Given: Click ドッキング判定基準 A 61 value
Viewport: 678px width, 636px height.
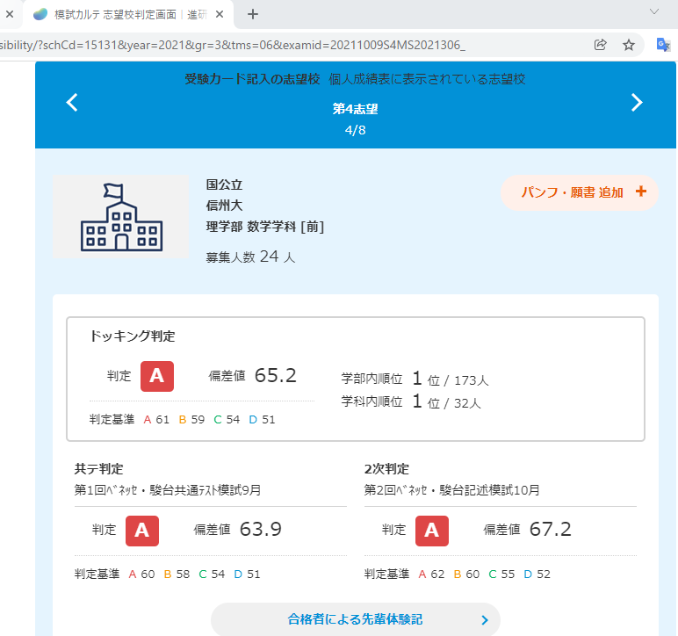Looking at the screenshot, I should [x=156, y=419].
